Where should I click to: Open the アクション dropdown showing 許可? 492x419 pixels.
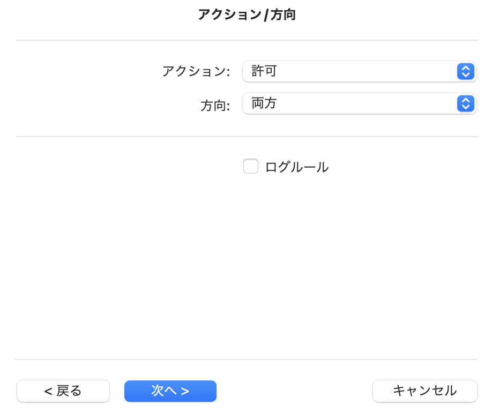coord(360,71)
